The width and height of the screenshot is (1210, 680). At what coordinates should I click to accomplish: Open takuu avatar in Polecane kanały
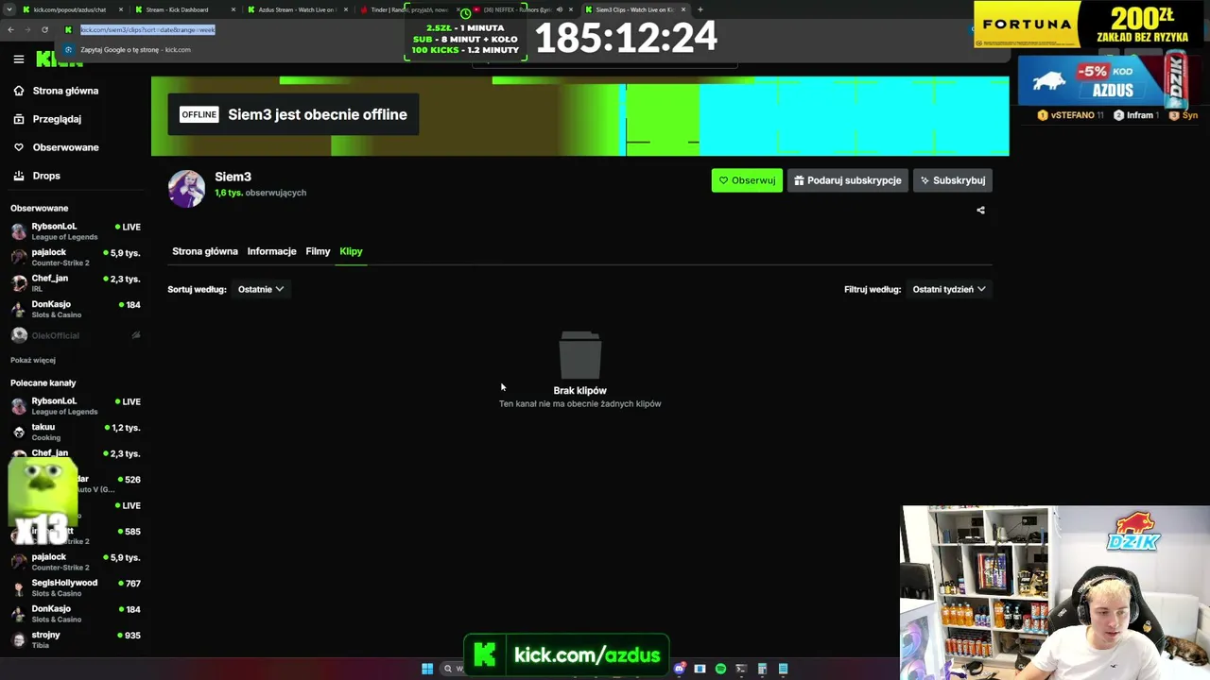19,432
